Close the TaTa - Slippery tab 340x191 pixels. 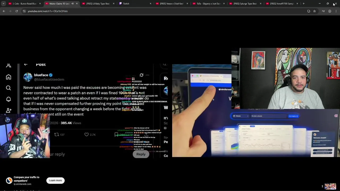pyautogui.click(x=224, y=4)
